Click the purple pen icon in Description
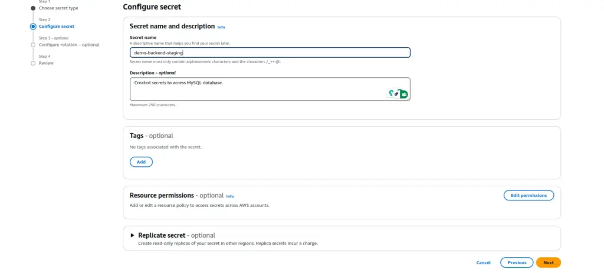 (397, 94)
